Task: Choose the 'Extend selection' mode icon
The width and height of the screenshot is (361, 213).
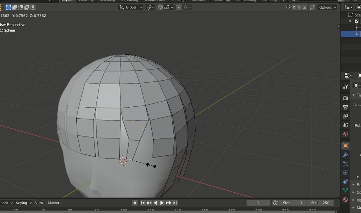Action: (15, 7)
